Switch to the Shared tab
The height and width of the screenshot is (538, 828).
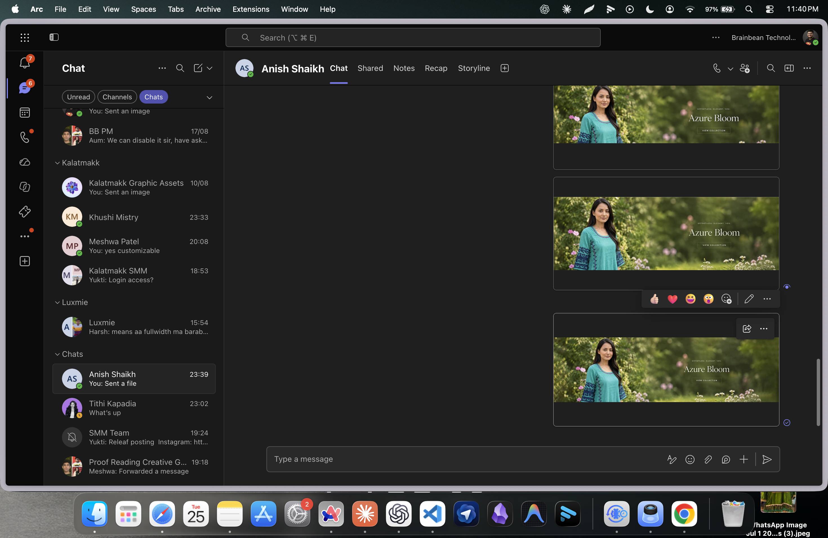[x=370, y=68]
